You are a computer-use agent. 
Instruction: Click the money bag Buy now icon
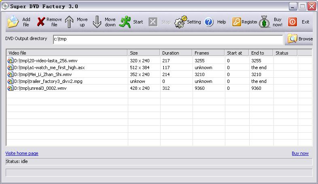coord(264,22)
